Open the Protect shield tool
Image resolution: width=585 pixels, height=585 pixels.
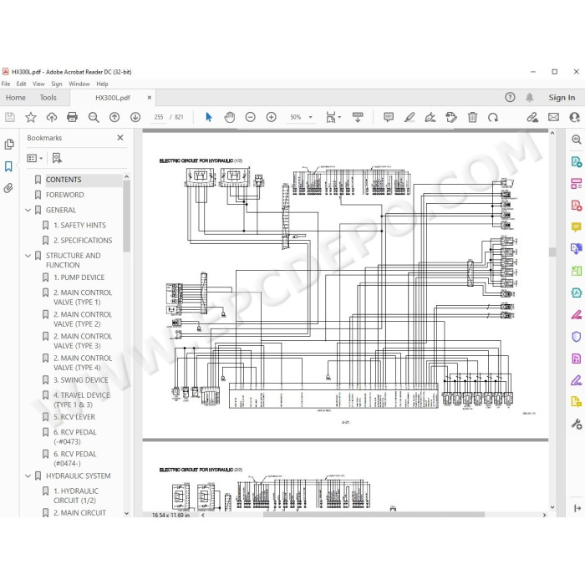pyautogui.click(x=577, y=337)
